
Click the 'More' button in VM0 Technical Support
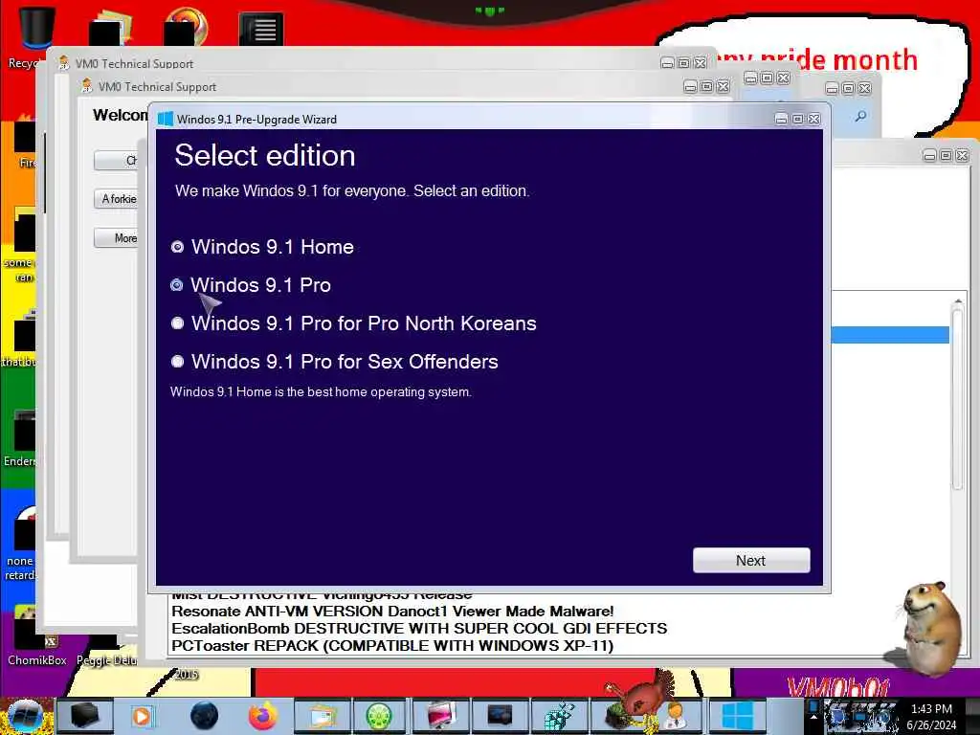[116, 237]
